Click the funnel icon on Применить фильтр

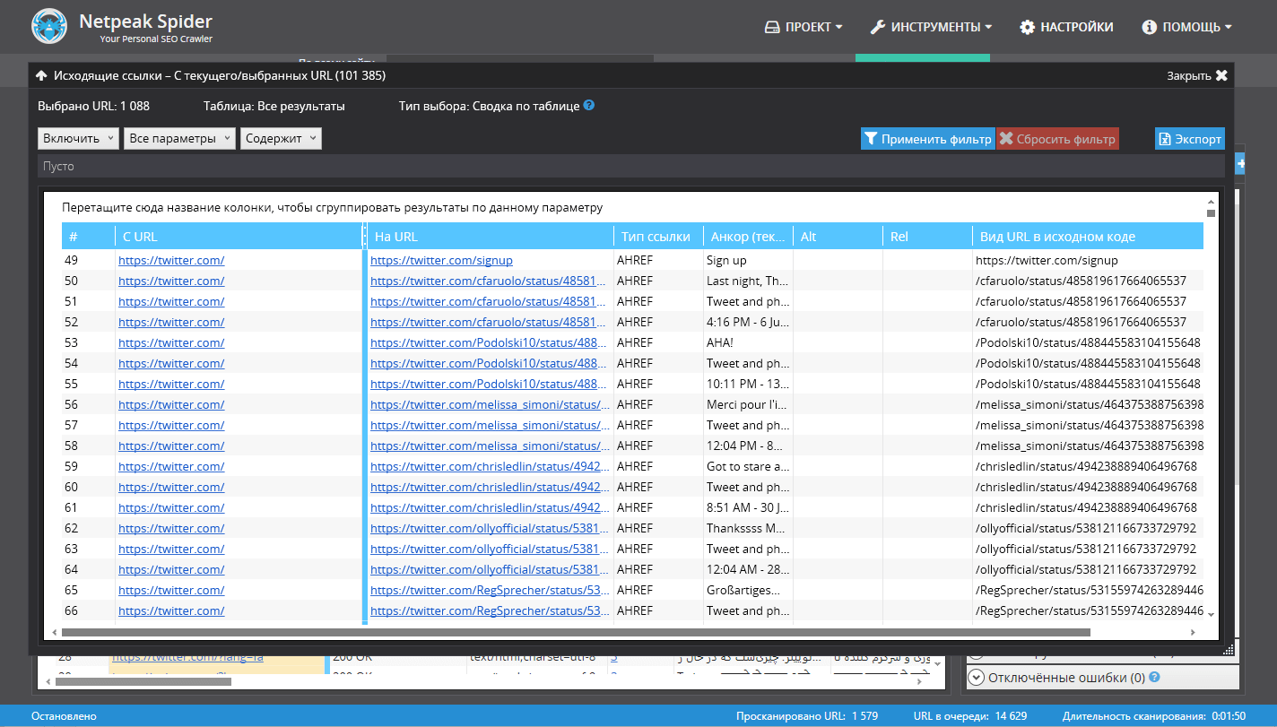870,139
